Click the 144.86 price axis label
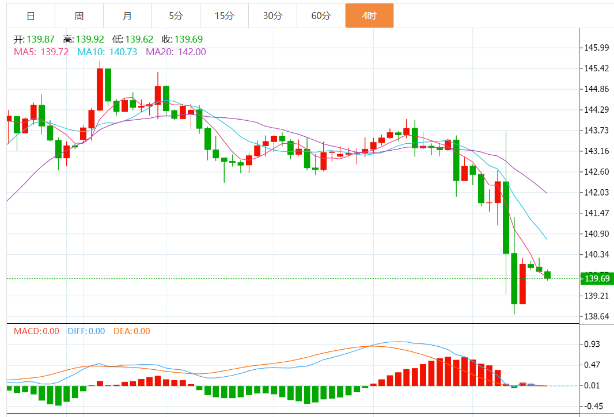Viewport: 614px width, 417px height. [596, 89]
